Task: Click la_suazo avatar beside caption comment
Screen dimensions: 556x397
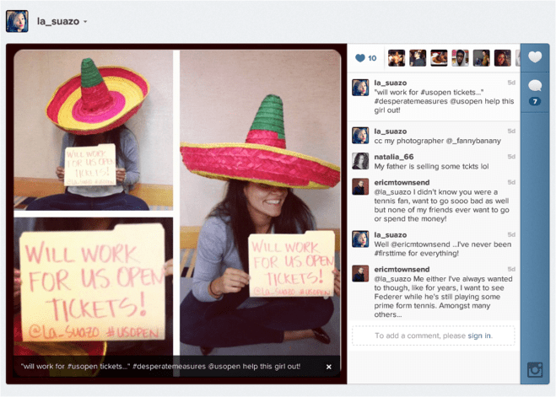Action: coord(360,88)
